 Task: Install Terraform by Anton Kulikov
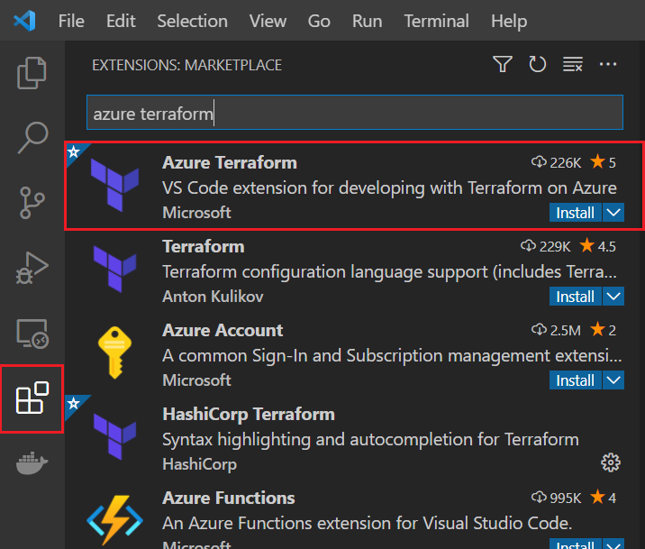[575, 297]
